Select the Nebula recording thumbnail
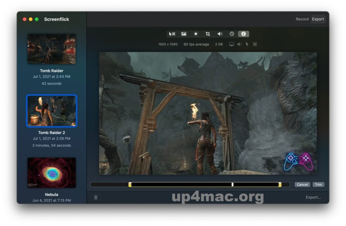This screenshot has width=346, height=226. coord(52,173)
